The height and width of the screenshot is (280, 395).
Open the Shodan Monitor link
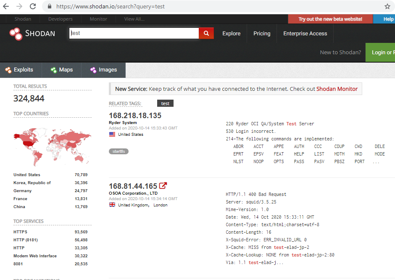337,89
